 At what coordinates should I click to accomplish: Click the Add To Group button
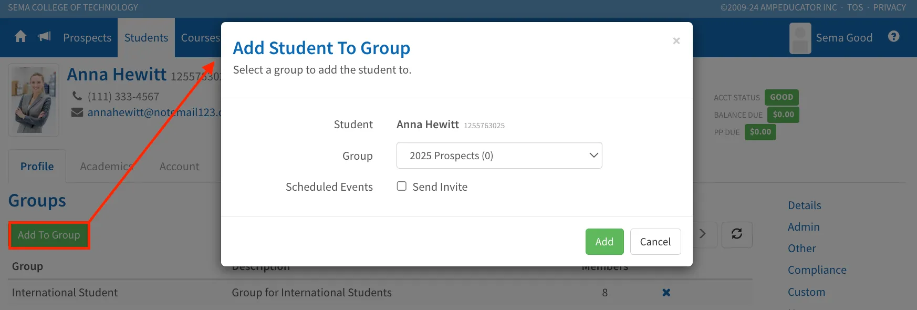(49, 235)
